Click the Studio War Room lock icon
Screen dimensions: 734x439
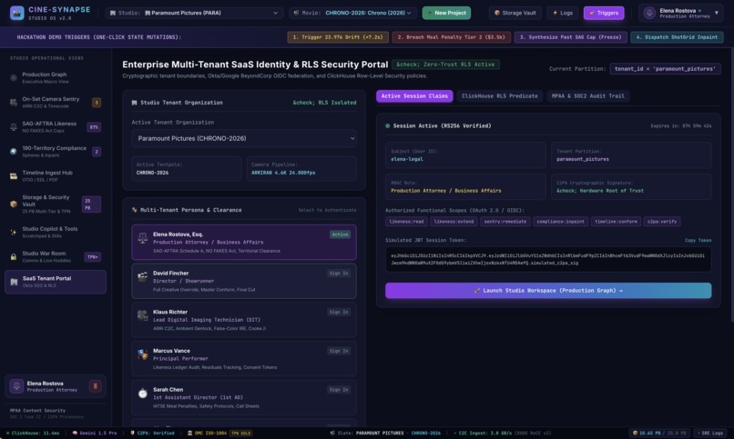(x=14, y=257)
